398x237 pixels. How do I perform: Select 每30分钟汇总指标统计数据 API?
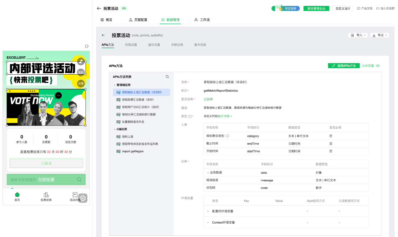pyautogui.click(x=141, y=114)
